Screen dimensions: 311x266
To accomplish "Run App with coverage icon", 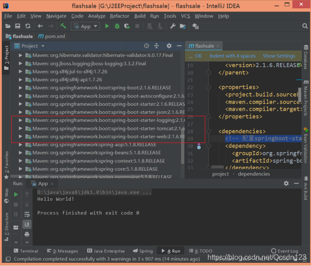I will tap(127, 26).
